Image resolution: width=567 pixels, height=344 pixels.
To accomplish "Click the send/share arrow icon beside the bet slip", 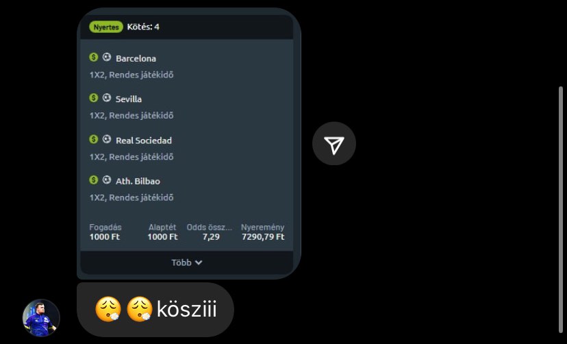I will 334,144.
